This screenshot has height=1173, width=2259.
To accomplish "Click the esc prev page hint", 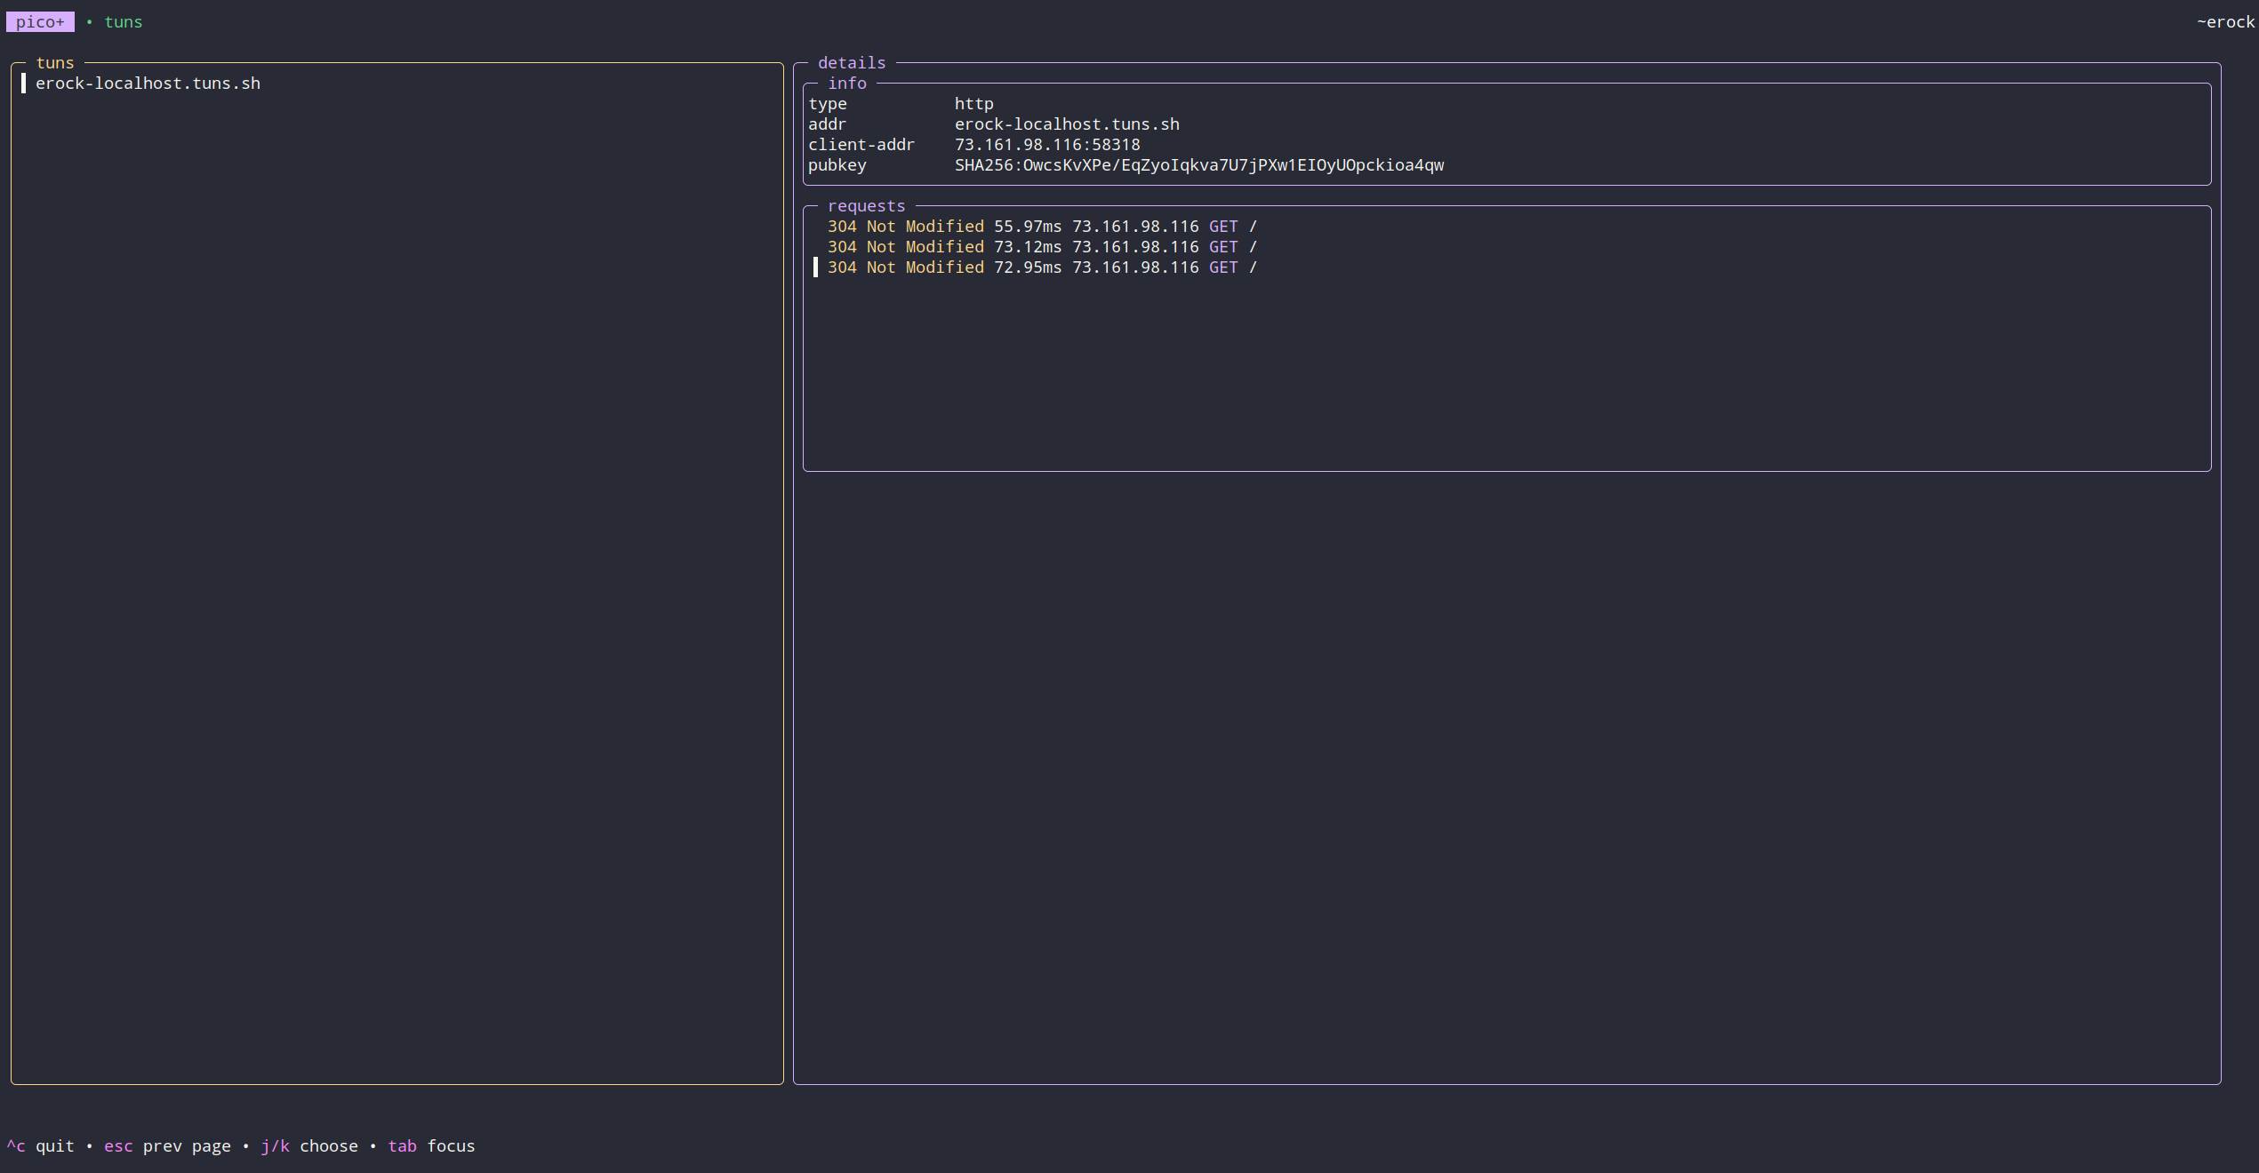I will 167,1146.
